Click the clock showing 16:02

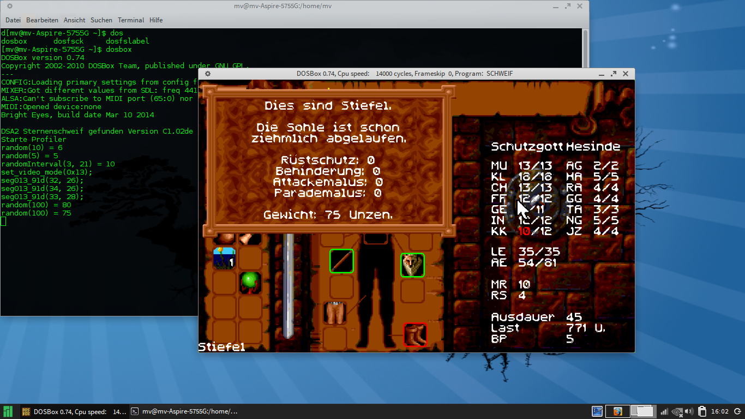720,411
